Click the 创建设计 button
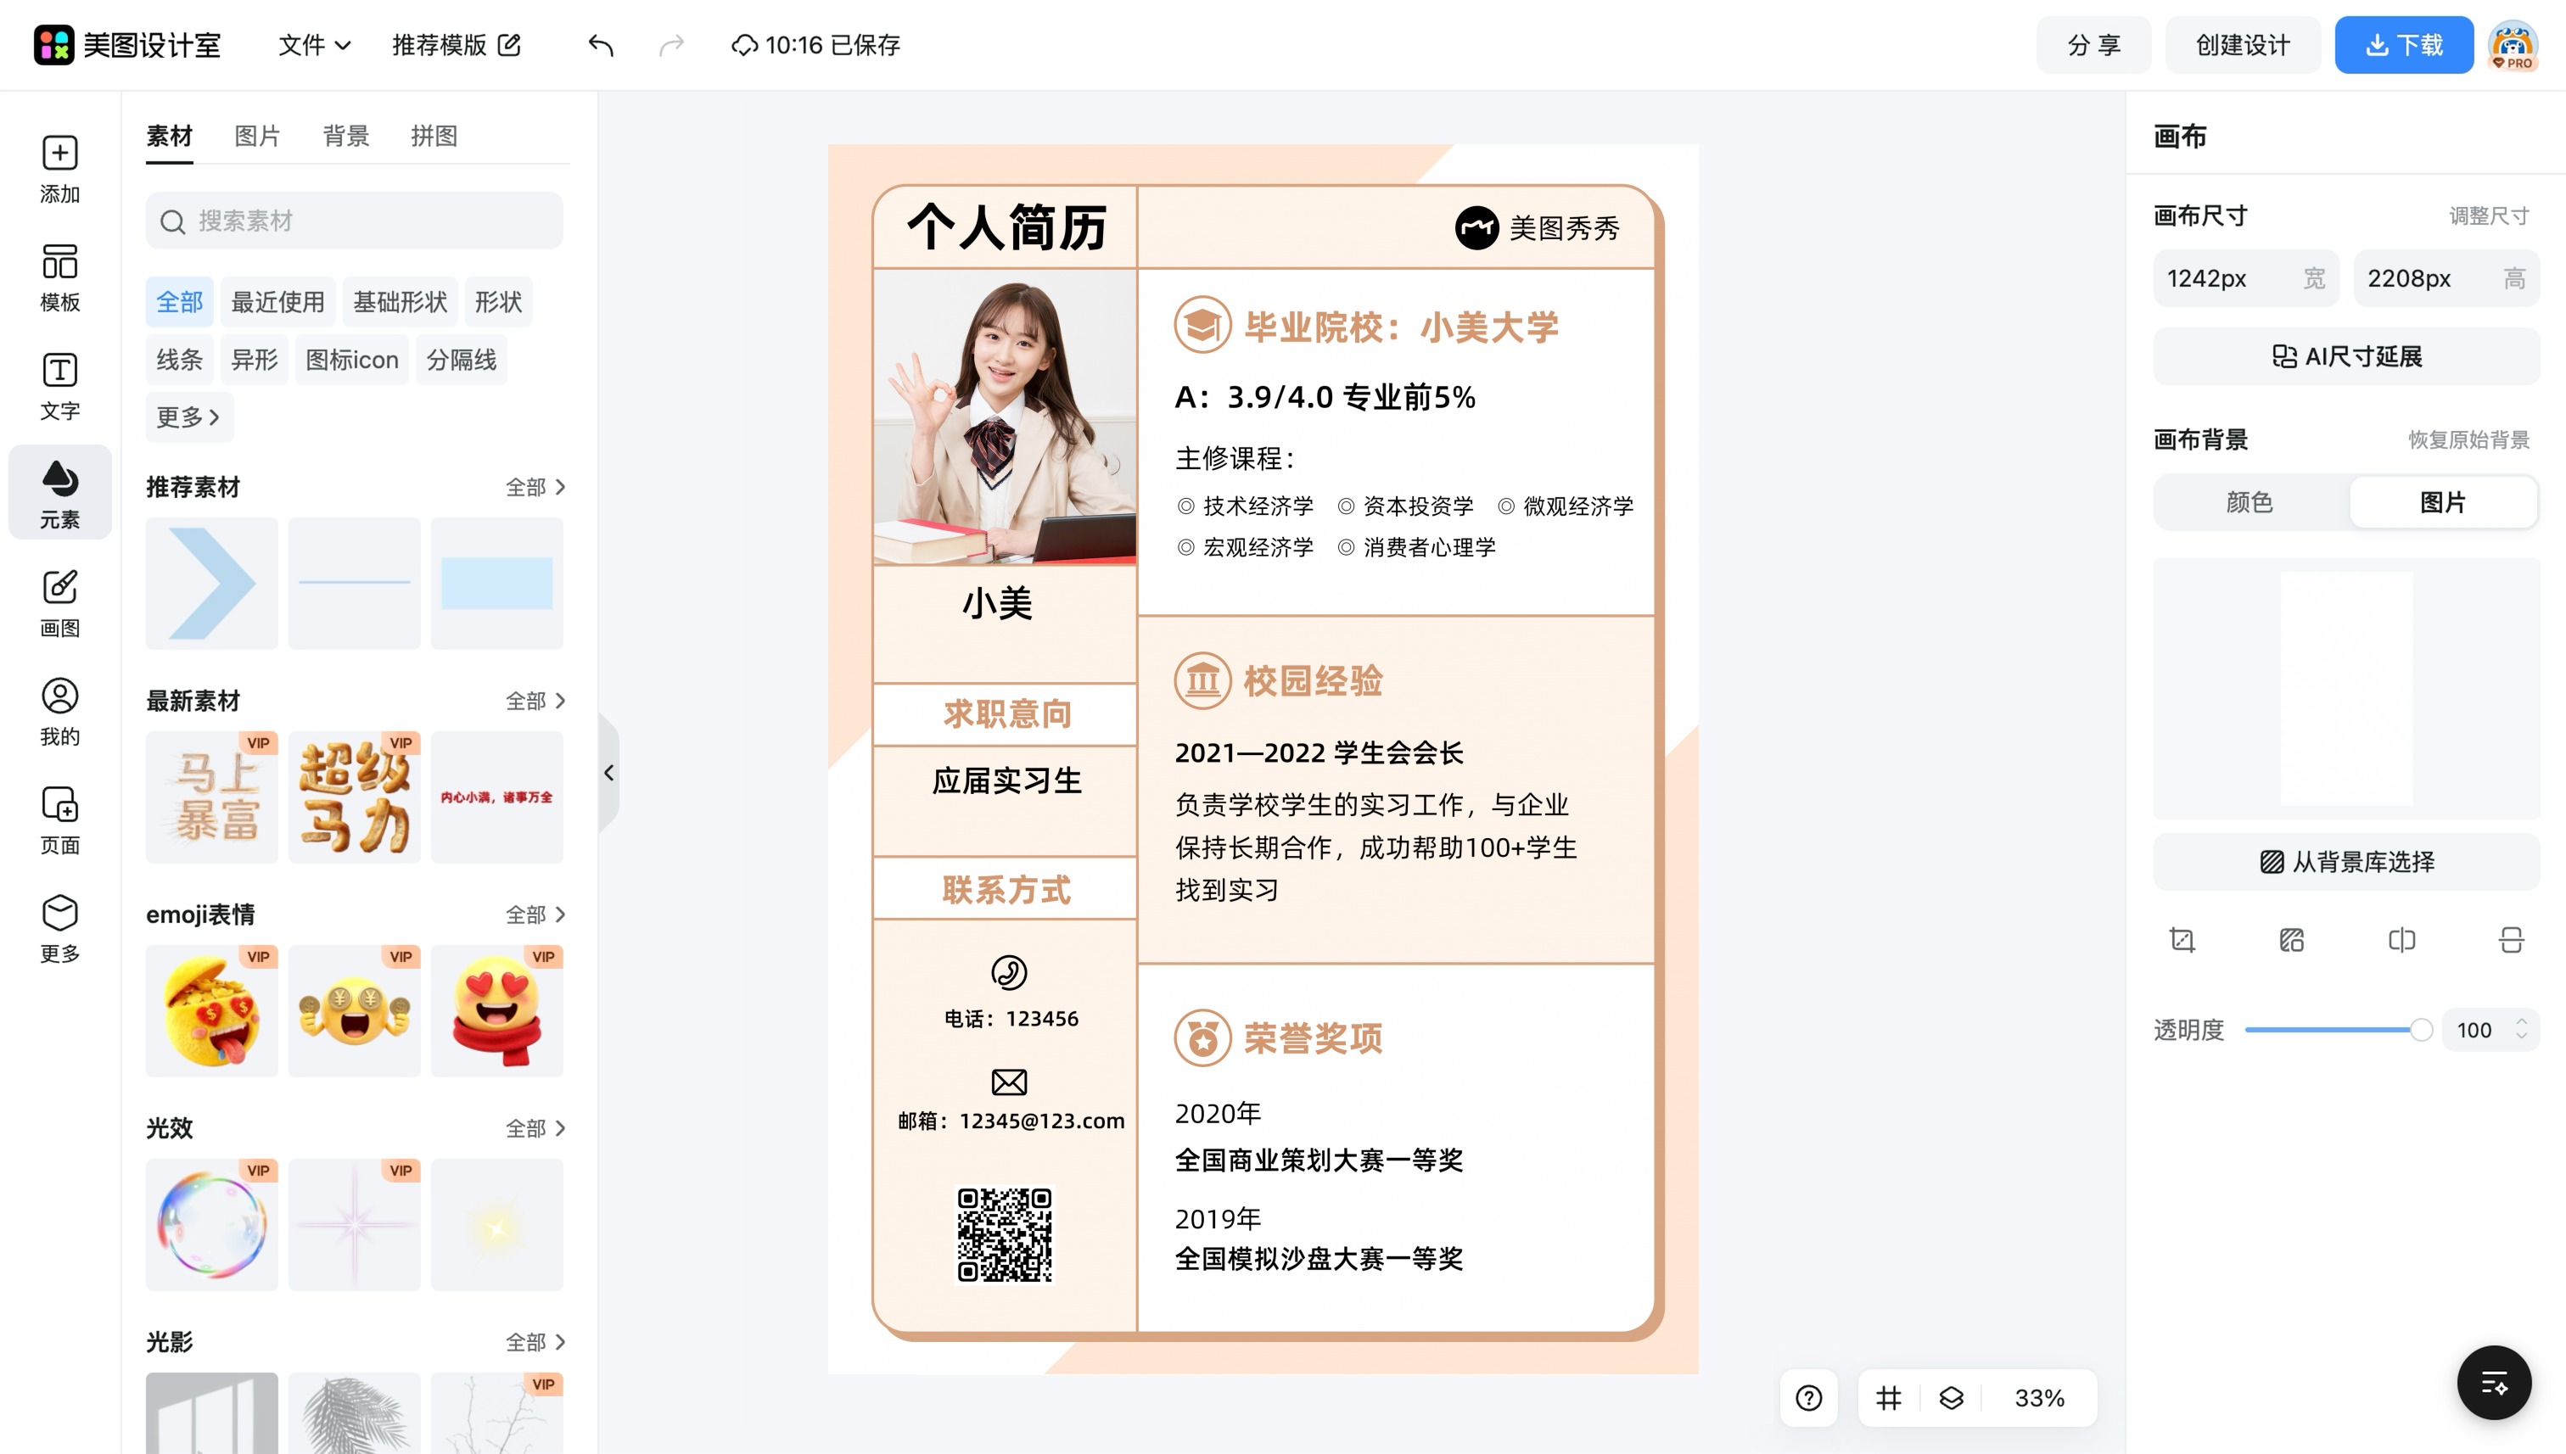2566x1454 pixels. pyautogui.click(x=2243, y=45)
